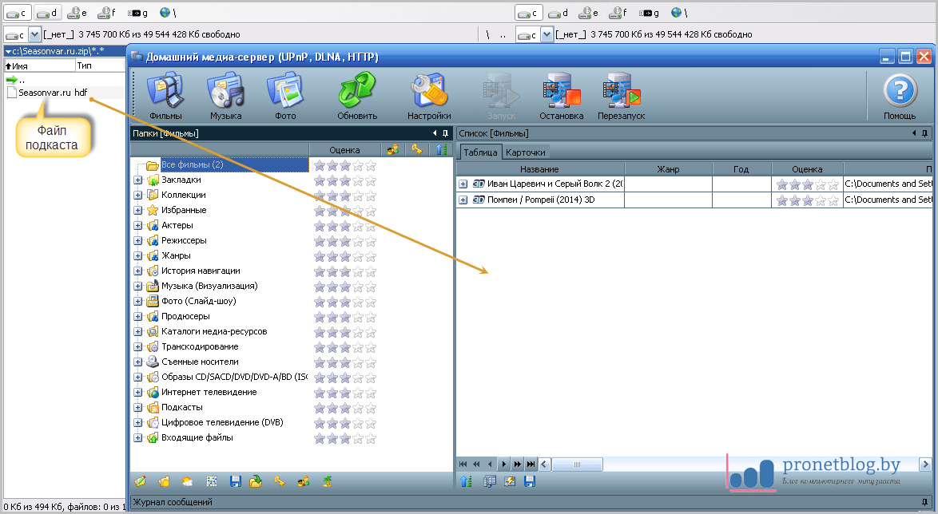Set star rating for Закладки row

click(x=344, y=181)
